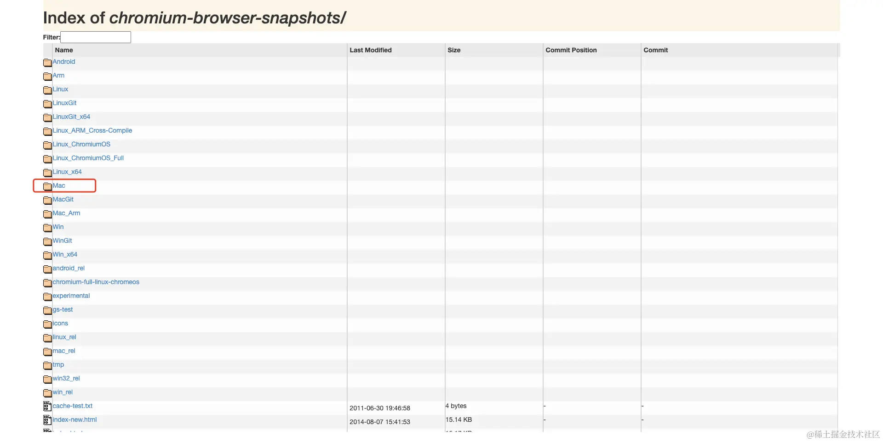Open the android_rel directory link
The height and width of the screenshot is (442, 883).
pyautogui.click(x=69, y=268)
